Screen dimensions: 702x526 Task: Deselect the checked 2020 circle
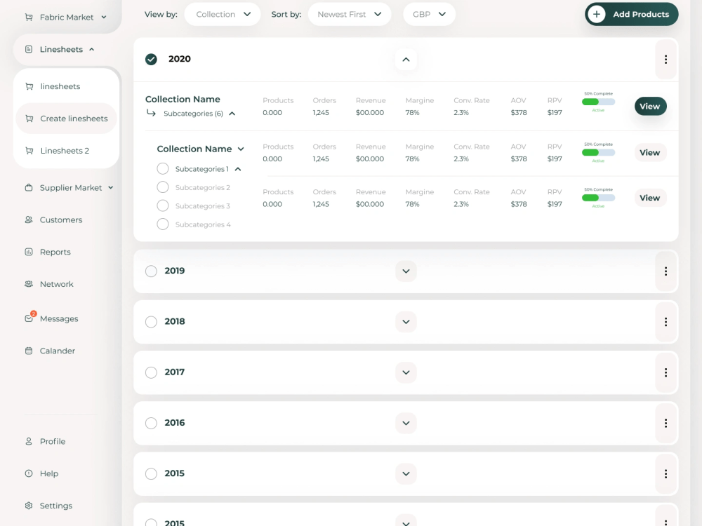pos(151,60)
